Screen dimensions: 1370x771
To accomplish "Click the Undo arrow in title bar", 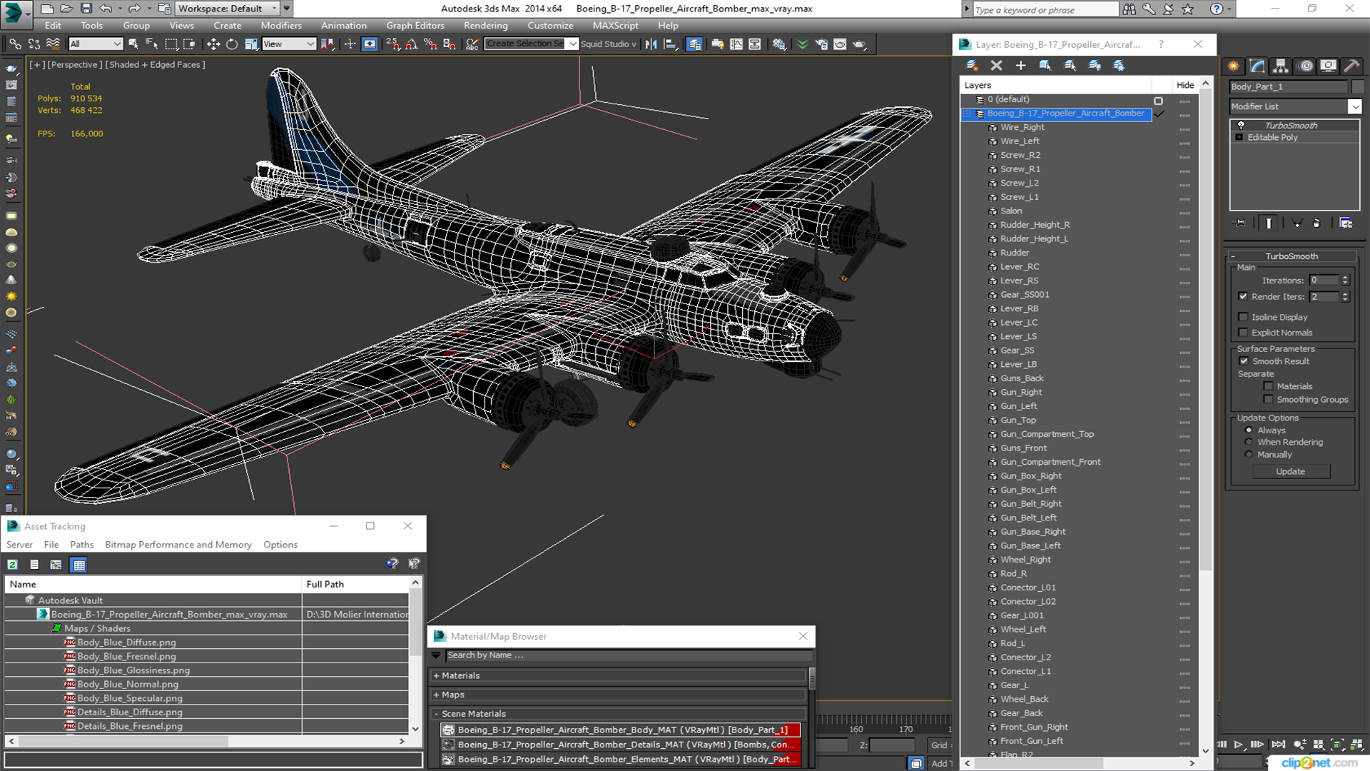I will [x=106, y=9].
